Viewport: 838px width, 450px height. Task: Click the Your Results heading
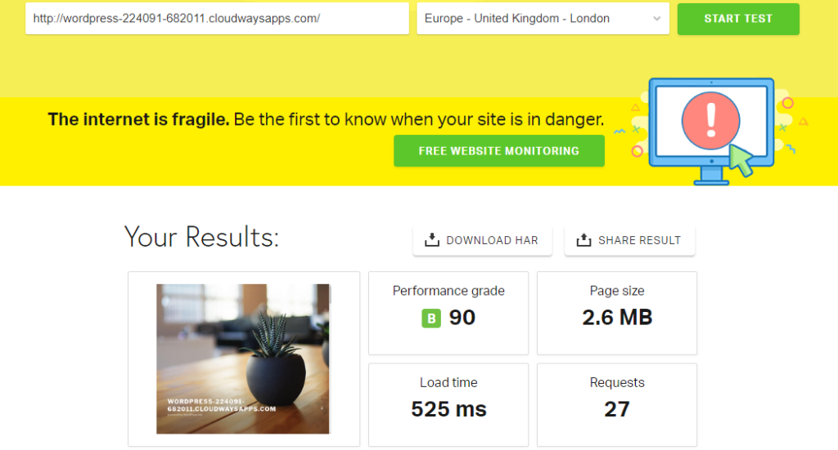(201, 238)
